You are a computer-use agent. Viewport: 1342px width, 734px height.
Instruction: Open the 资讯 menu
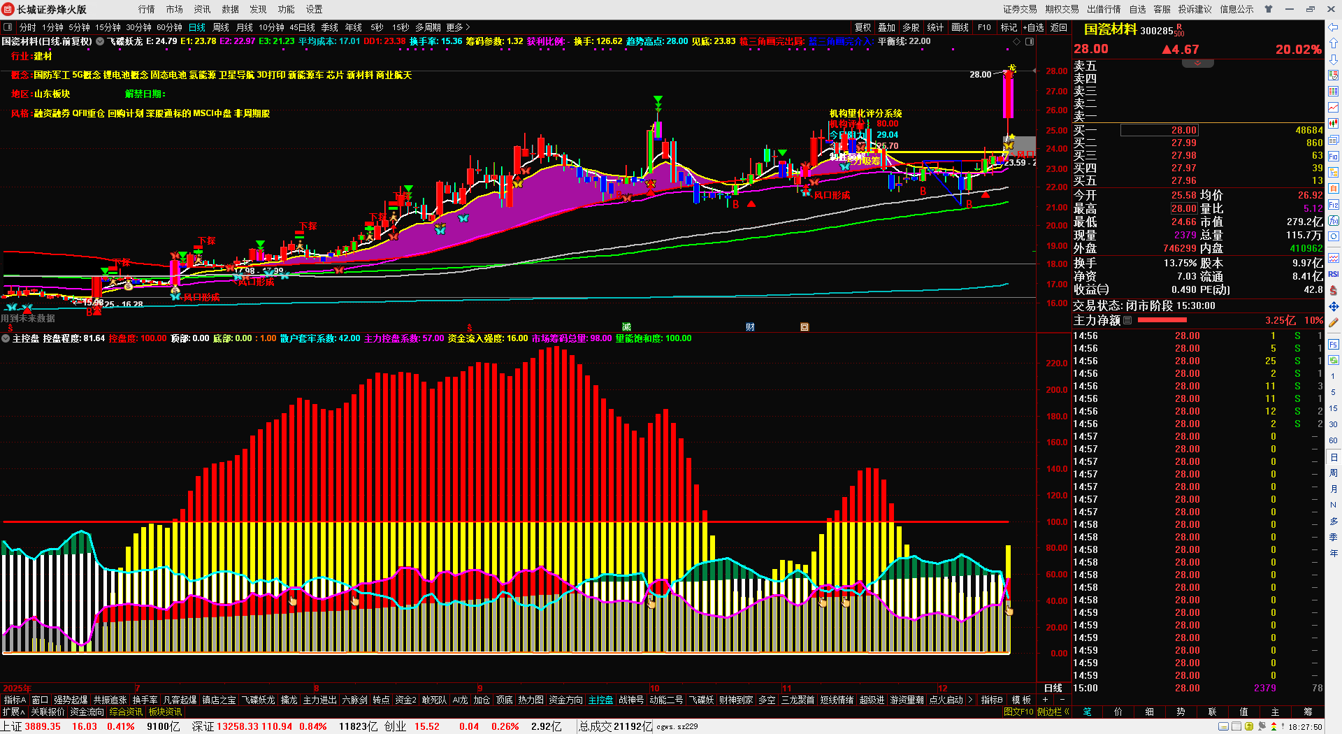(x=203, y=9)
